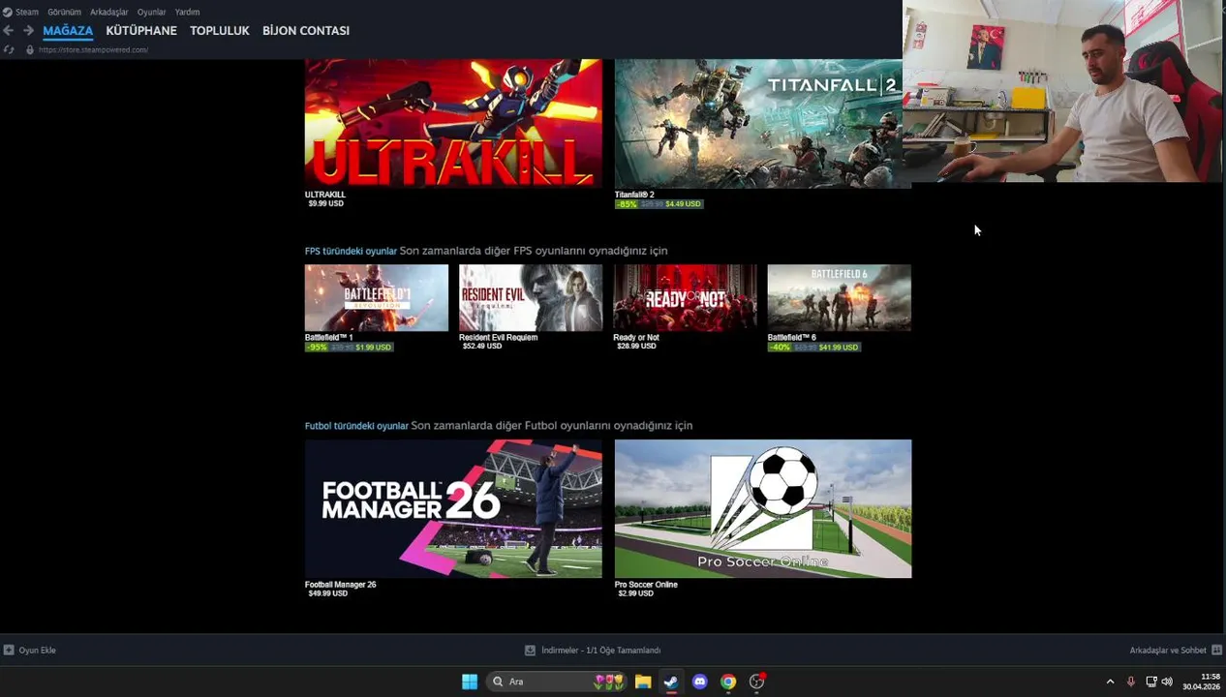
Task: Open the Steam menu
Action: click(27, 12)
